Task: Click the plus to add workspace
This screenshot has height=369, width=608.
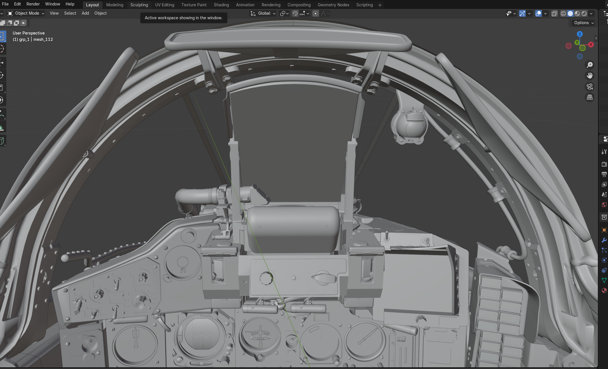Action: coord(380,5)
